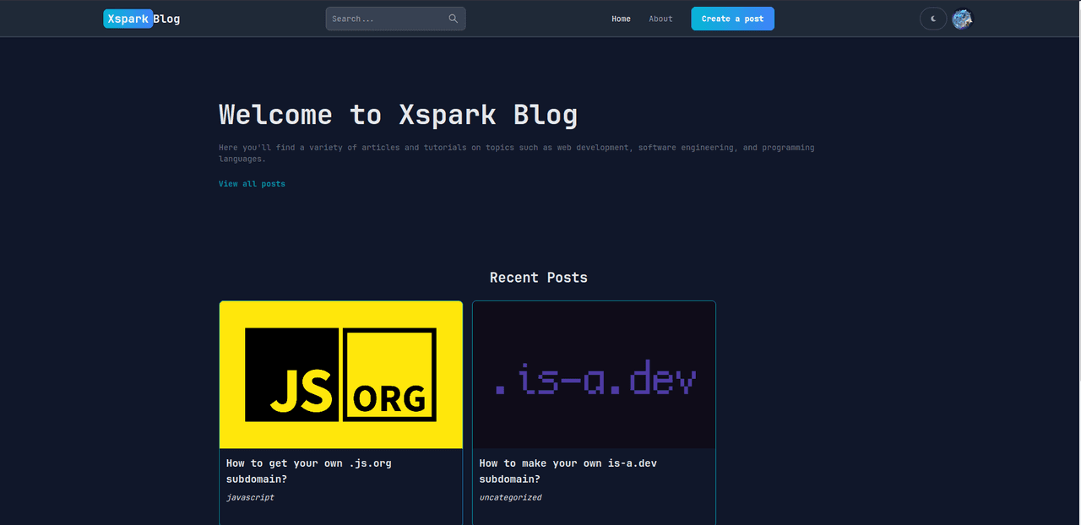
Task: Select the uncategorized category tag
Action: 510,497
